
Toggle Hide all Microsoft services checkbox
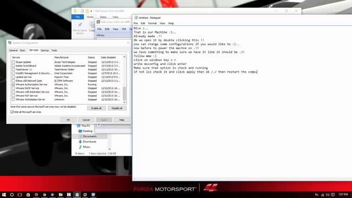(12, 112)
